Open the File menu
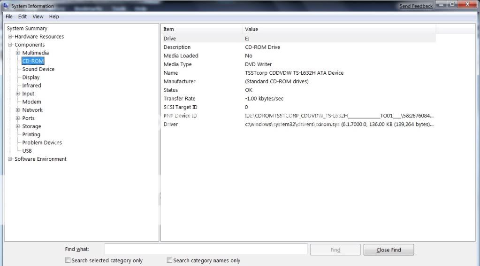The width and height of the screenshot is (480, 266). point(9,16)
